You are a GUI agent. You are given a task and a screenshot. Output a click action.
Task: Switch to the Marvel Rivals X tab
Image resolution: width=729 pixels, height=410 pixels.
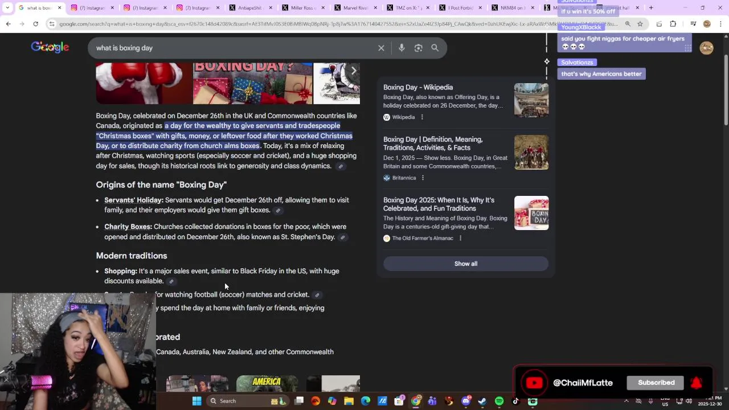pos(355,8)
